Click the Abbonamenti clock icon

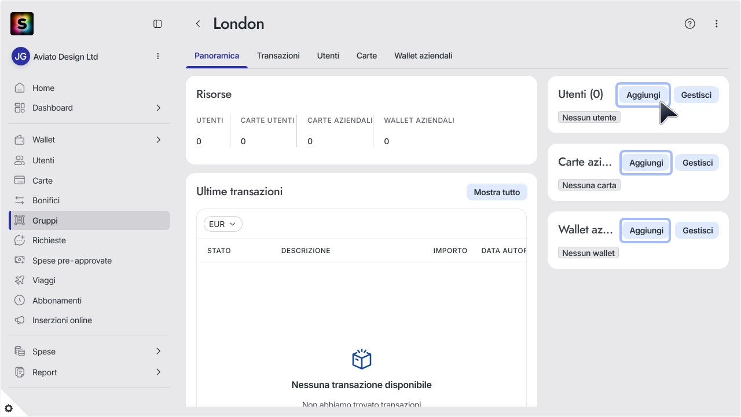[20, 300]
